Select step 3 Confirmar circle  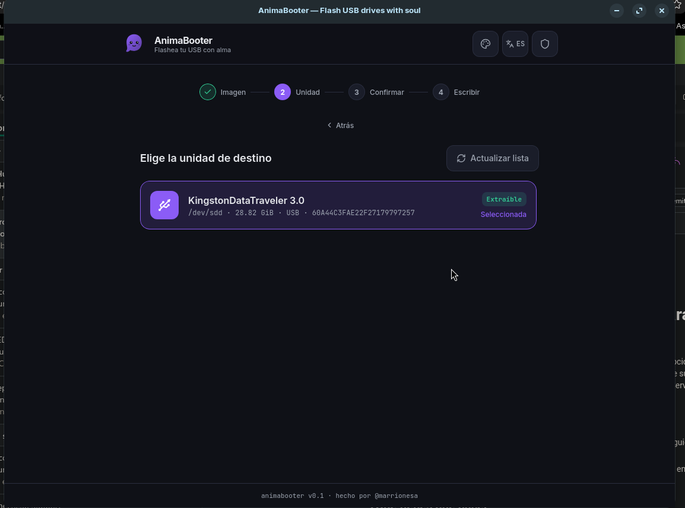coord(357,92)
